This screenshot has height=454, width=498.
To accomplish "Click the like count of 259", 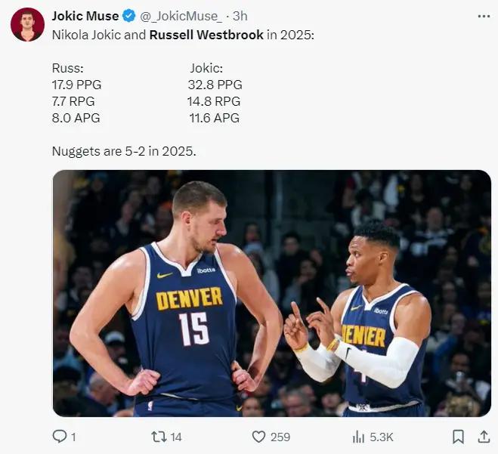I will click(x=280, y=437).
